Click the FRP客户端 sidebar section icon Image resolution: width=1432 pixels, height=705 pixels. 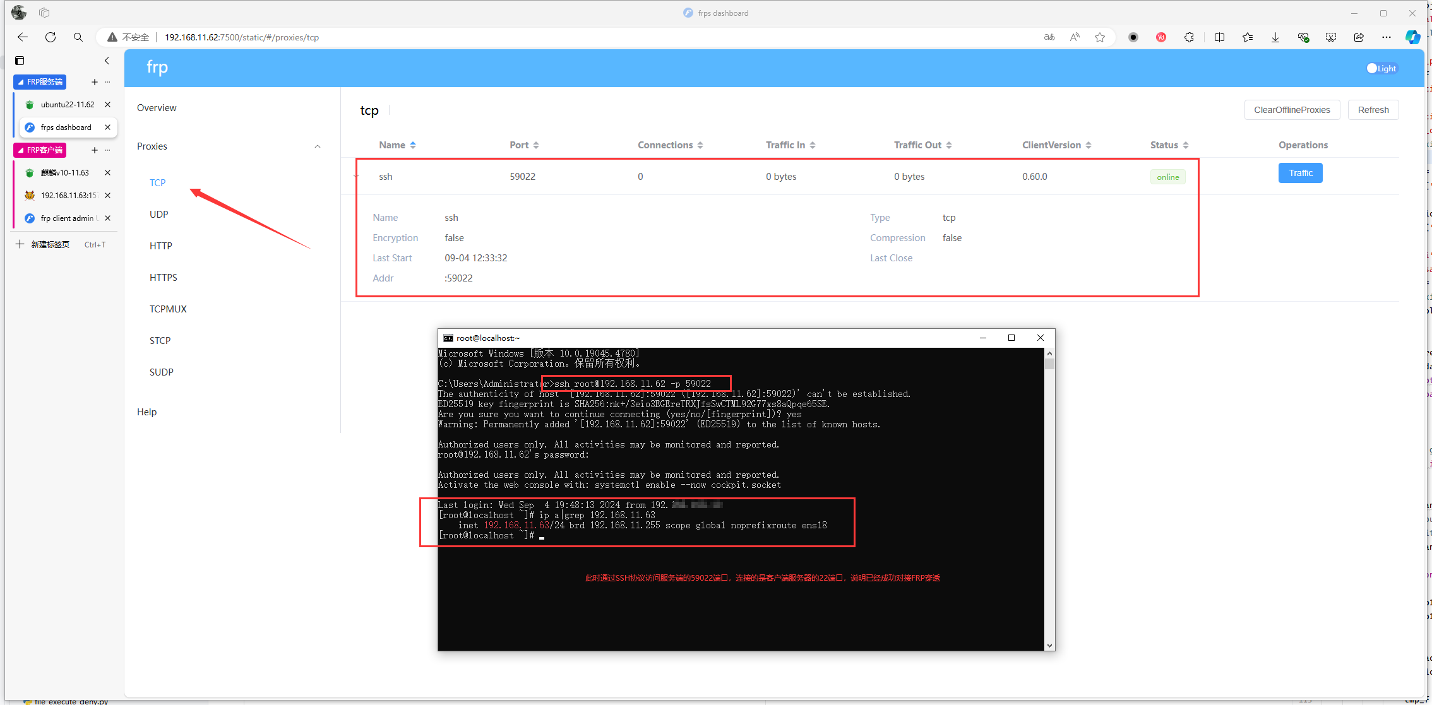pos(20,150)
